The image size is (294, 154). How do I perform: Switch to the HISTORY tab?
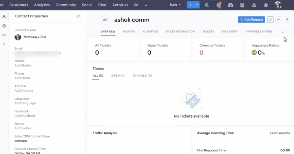coord(129,31)
